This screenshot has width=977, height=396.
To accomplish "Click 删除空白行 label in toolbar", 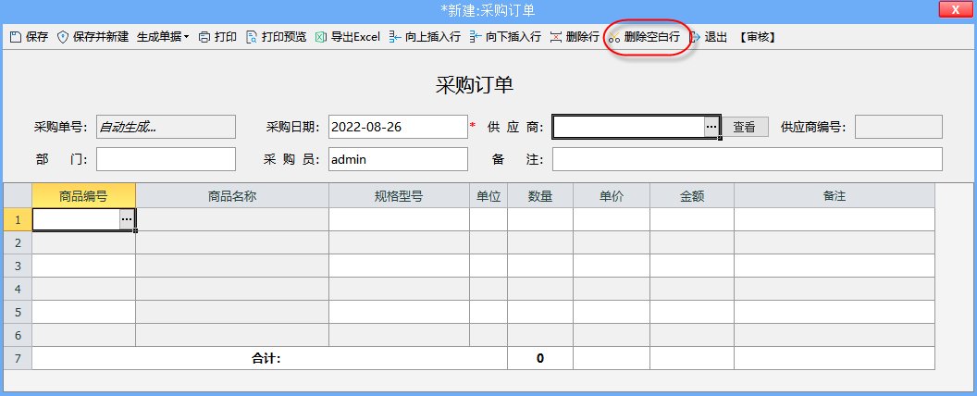I will tap(651, 37).
